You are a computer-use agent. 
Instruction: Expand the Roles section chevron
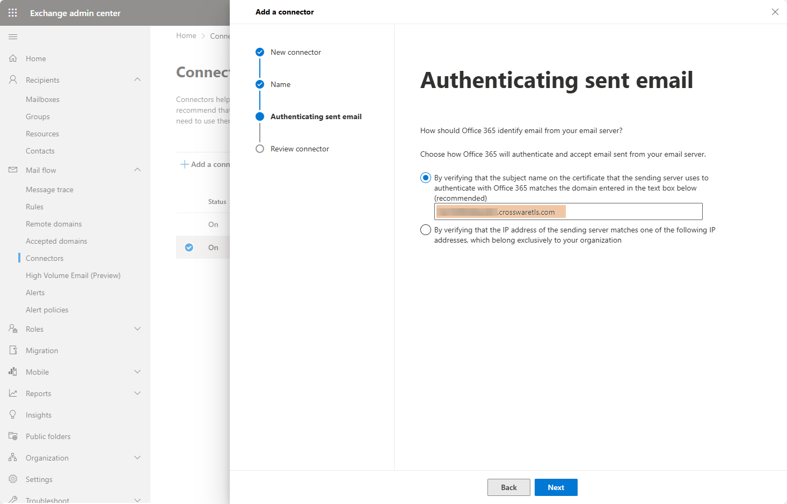point(137,329)
